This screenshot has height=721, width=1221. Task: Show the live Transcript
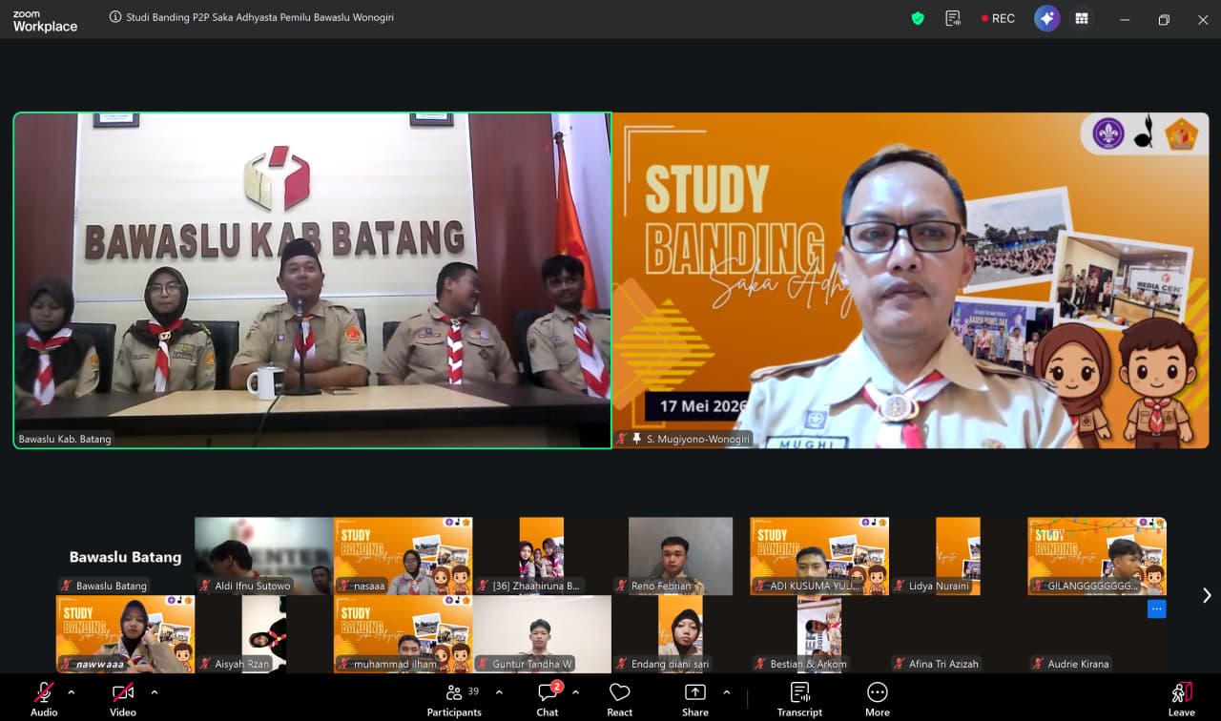coord(799,698)
